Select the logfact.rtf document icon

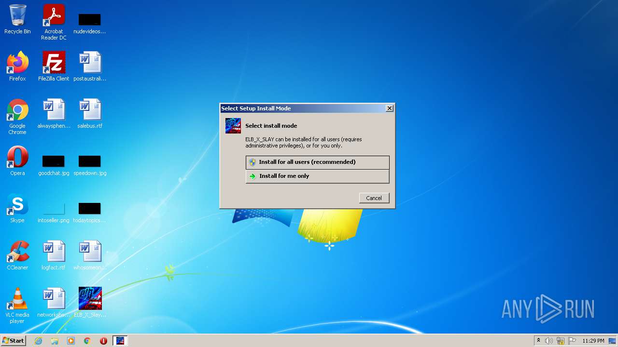coord(54,255)
